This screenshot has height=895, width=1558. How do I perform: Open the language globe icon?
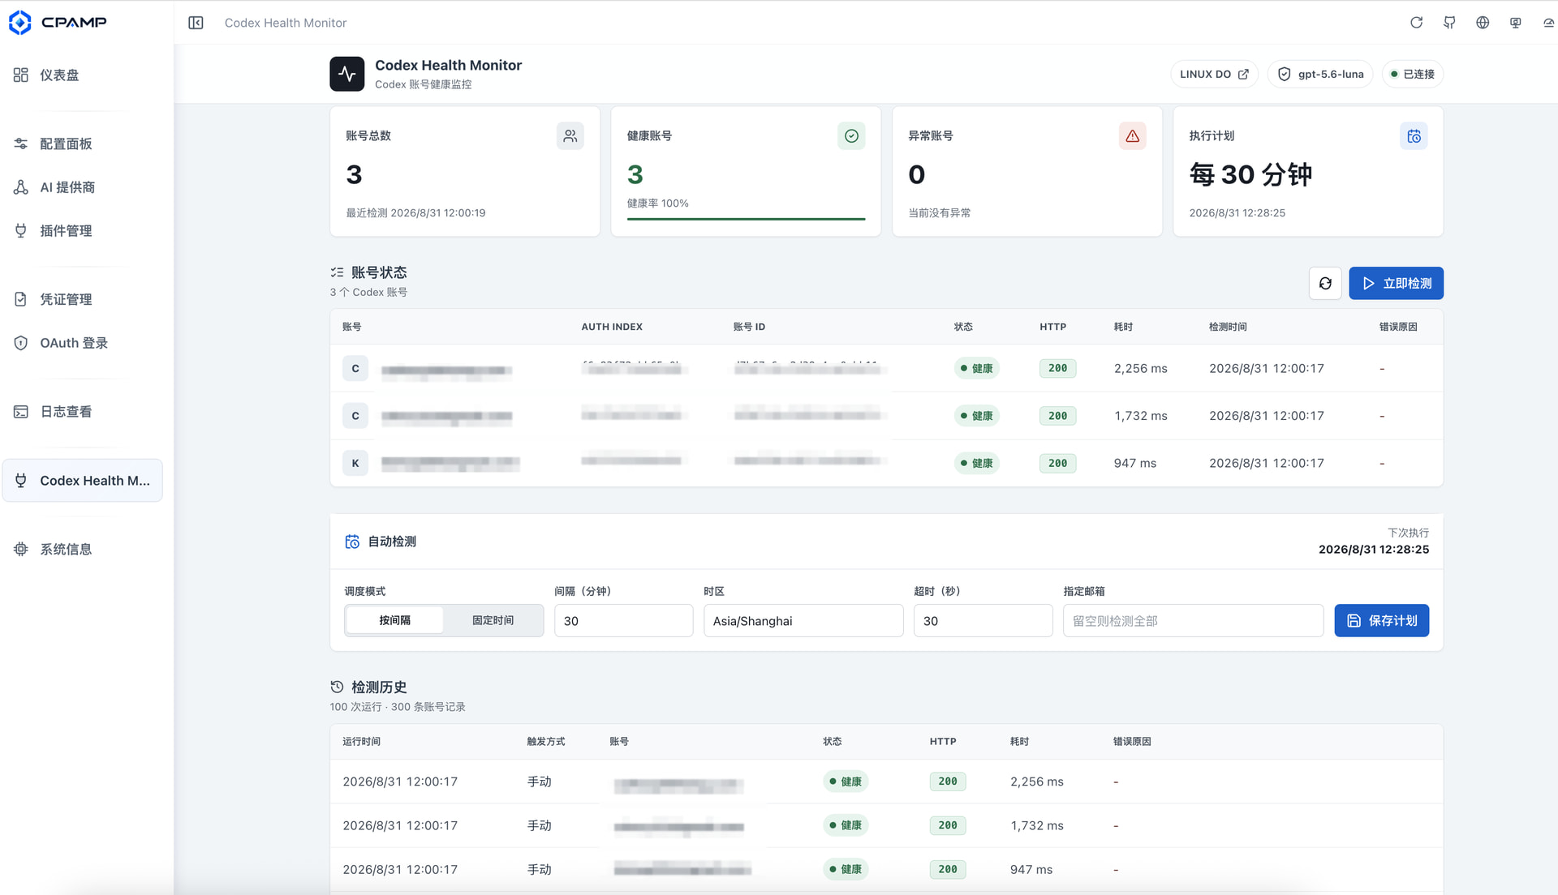pyautogui.click(x=1483, y=23)
